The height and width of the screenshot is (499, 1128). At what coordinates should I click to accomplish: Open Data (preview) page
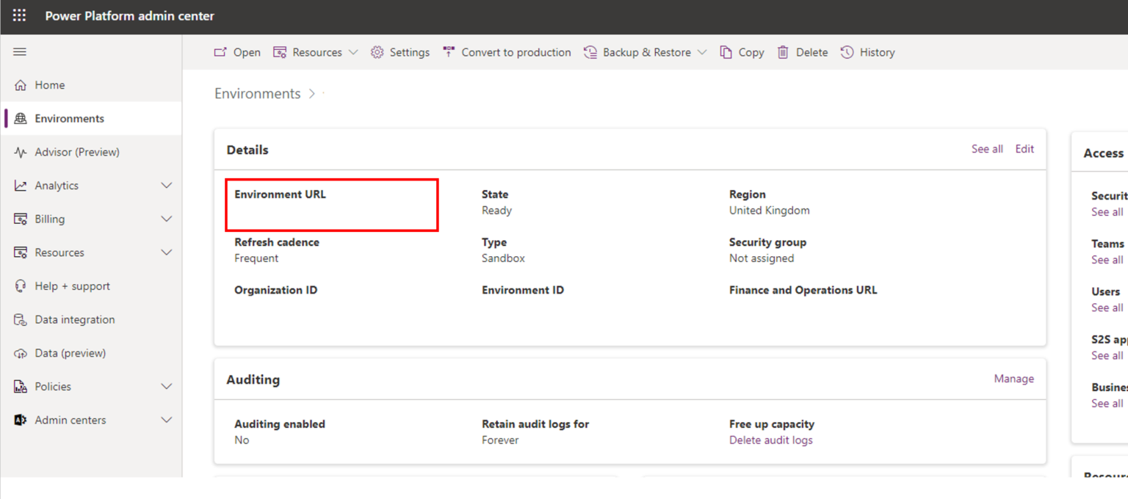(91, 353)
